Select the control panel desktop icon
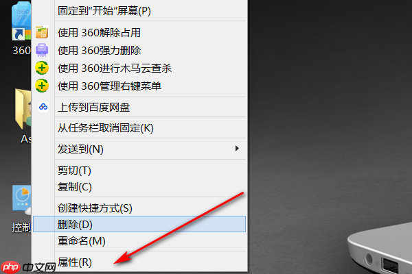The image size is (412, 274). point(21,208)
